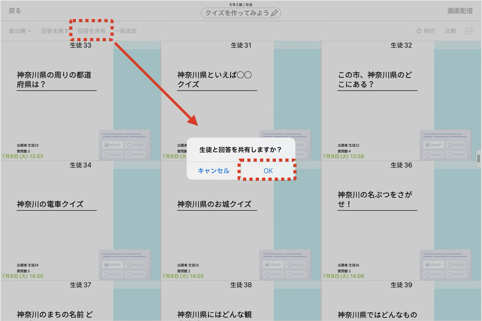Select 比較 compare mode

pos(450,31)
